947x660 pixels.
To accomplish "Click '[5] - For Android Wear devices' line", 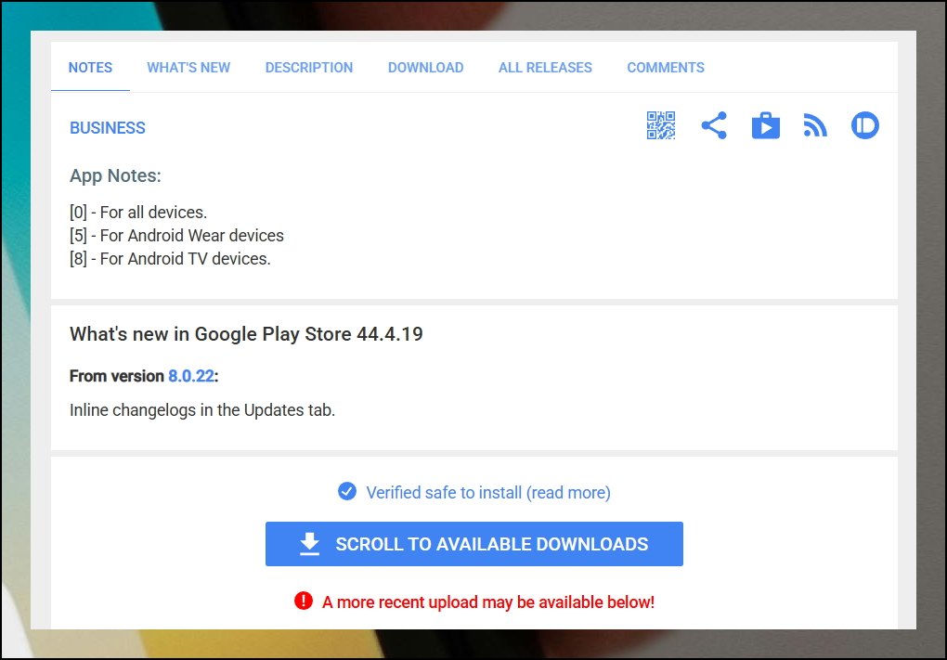I will (176, 236).
